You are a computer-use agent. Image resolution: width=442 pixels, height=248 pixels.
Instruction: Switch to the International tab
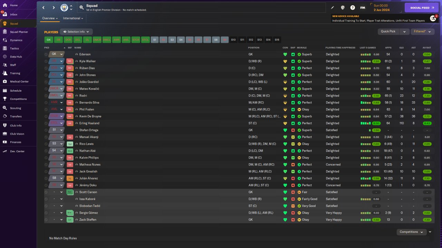click(73, 18)
